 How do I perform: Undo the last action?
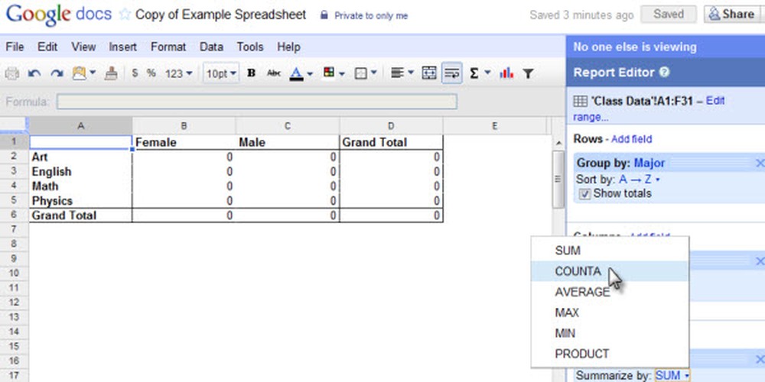point(34,73)
